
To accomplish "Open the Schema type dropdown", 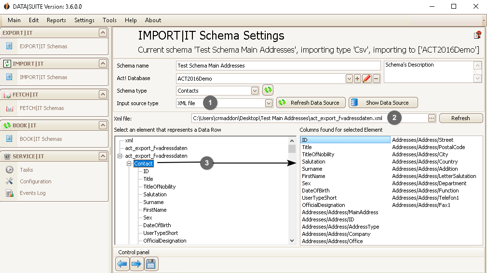I will (255, 91).
